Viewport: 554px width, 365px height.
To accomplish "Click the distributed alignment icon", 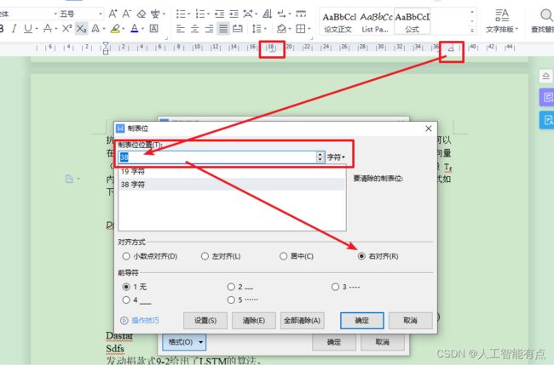I will click(x=238, y=29).
